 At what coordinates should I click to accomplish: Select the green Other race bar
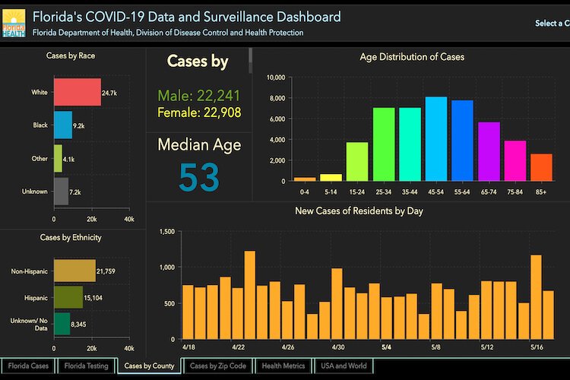click(57, 158)
